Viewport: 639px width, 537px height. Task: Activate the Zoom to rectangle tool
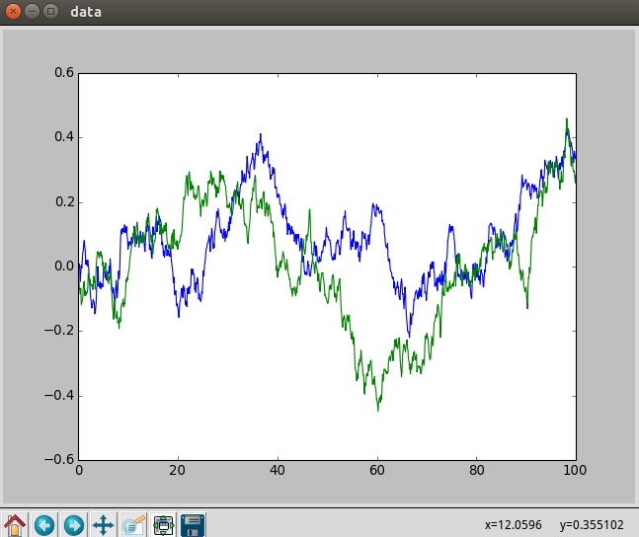click(133, 525)
